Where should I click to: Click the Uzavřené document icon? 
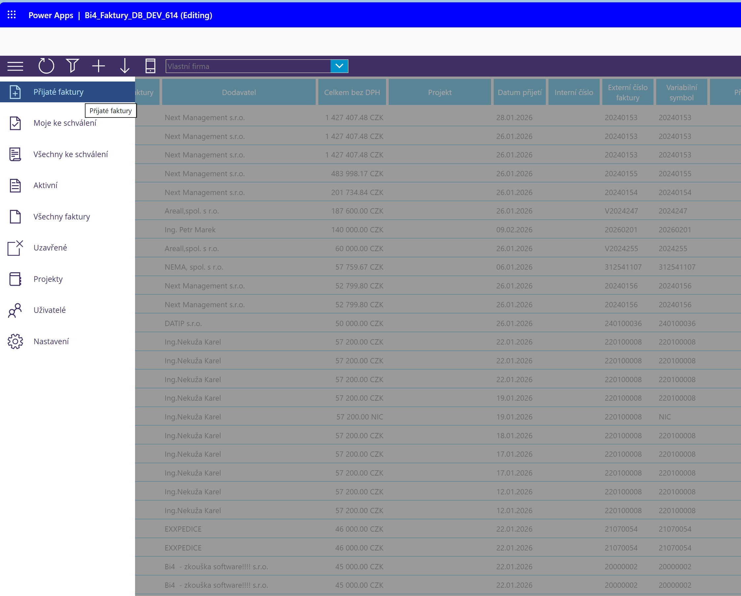pyautogui.click(x=15, y=248)
